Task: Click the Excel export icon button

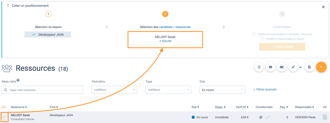Action: coord(309,67)
